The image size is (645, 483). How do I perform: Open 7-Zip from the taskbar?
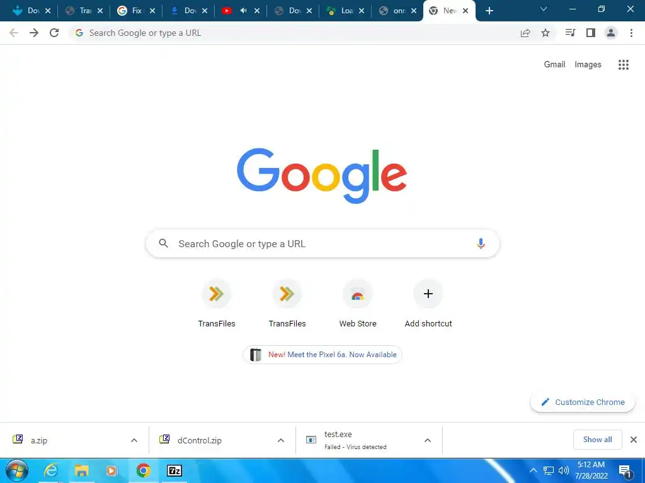(x=174, y=470)
